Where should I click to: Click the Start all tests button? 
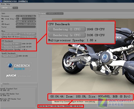coord(10,34)
